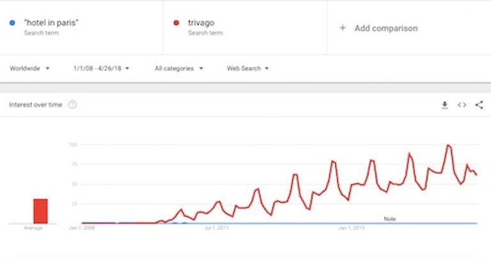491x260 pixels.
Task: Click Add comparison
Action: pyautogui.click(x=386, y=28)
